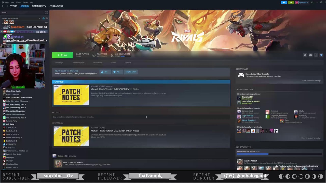Show game info icon
326x183 pixels.
point(316,55)
